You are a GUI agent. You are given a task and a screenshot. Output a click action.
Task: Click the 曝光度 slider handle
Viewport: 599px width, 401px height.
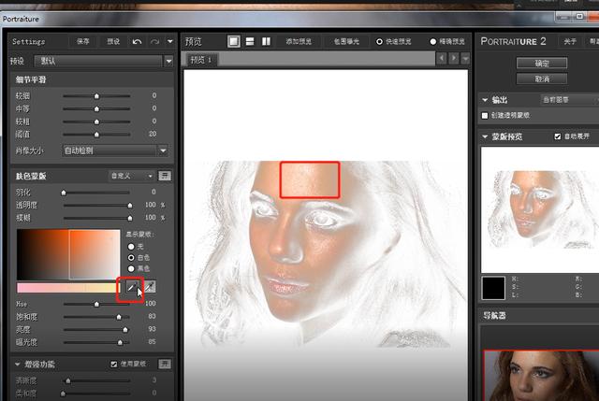(120, 343)
